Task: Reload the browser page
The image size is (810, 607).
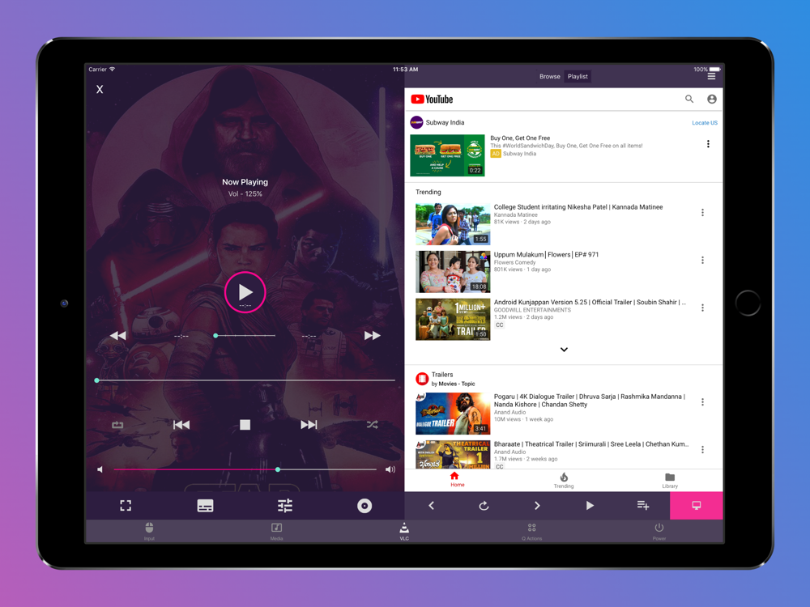Action: click(x=484, y=505)
